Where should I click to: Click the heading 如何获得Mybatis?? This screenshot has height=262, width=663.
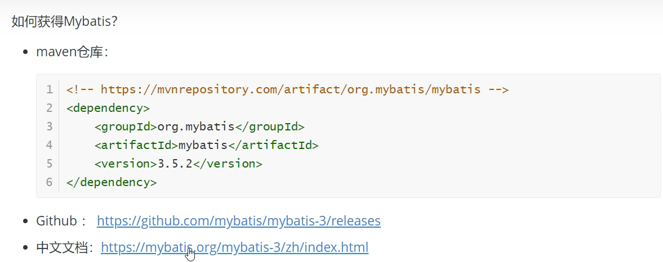click(64, 22)
